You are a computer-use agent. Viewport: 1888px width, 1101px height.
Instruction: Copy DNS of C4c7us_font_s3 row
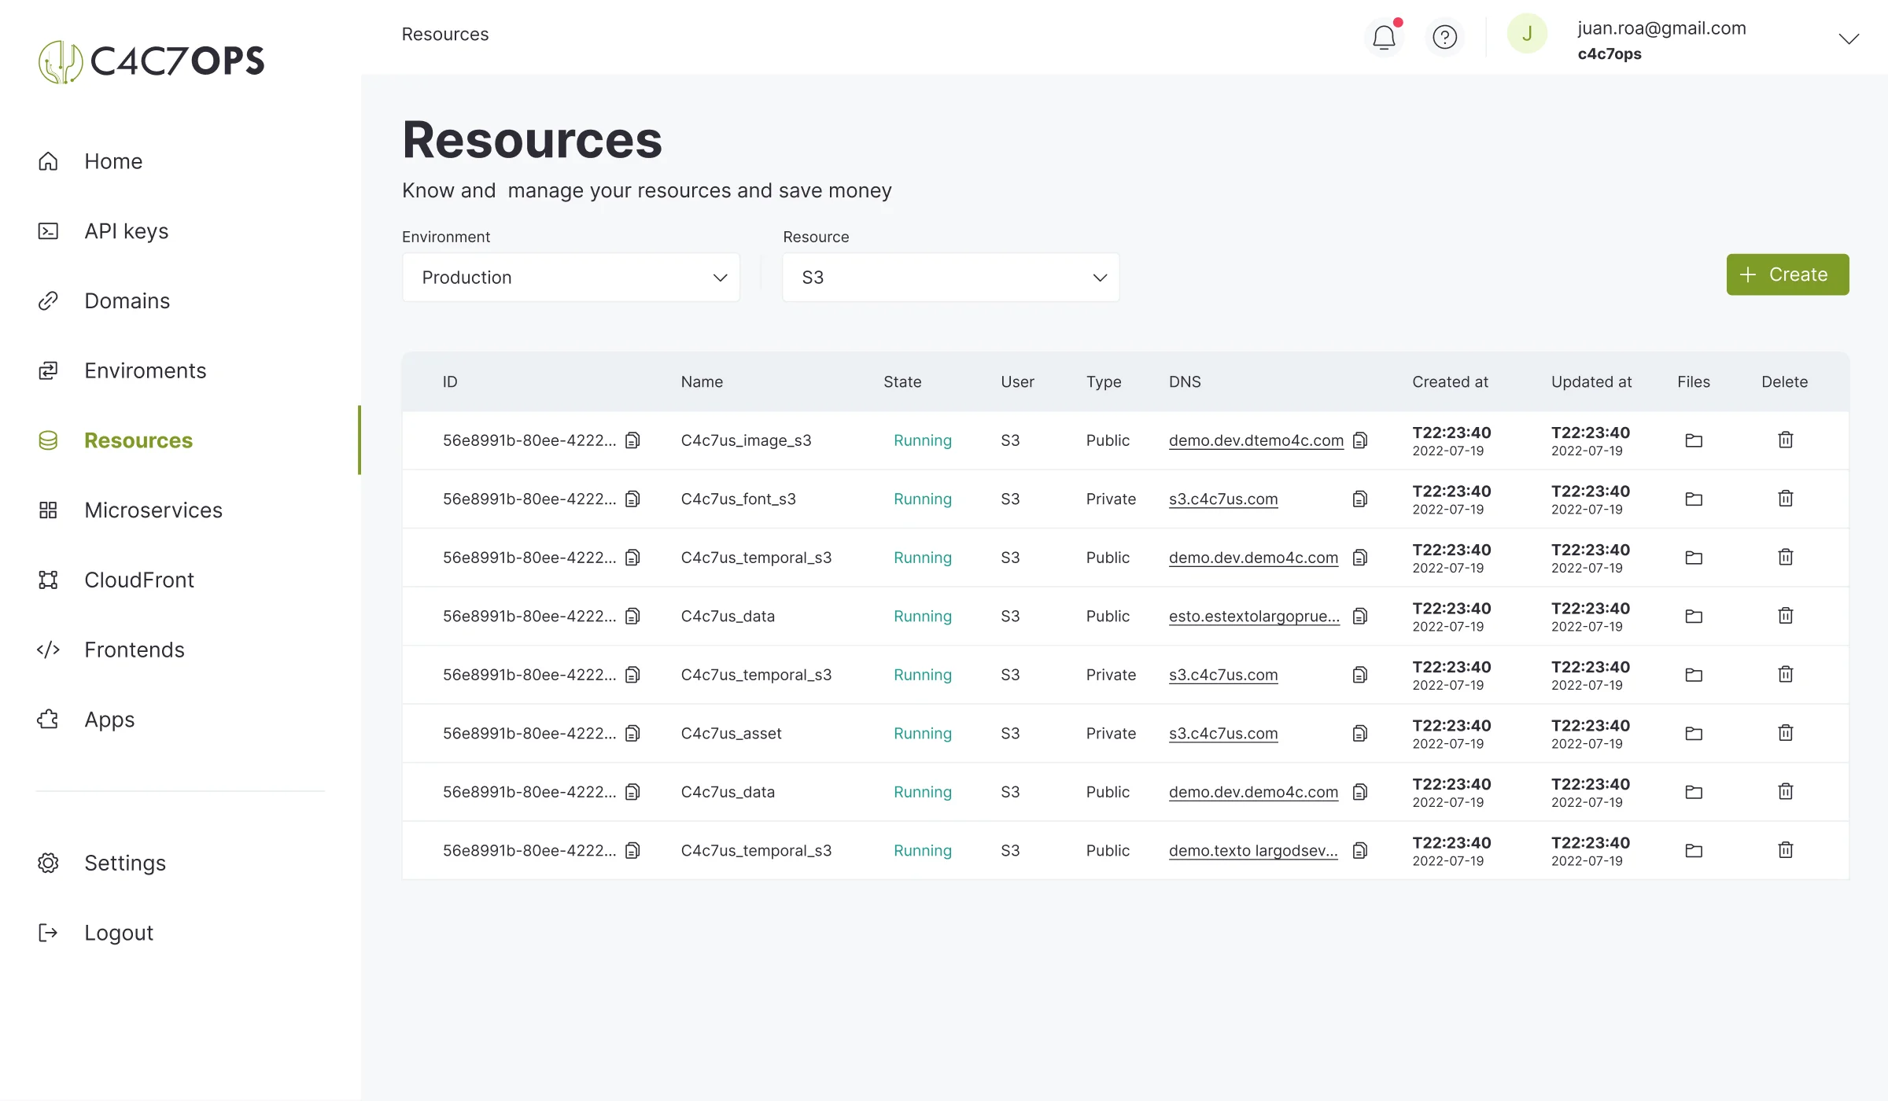[x=1360, y=499]
